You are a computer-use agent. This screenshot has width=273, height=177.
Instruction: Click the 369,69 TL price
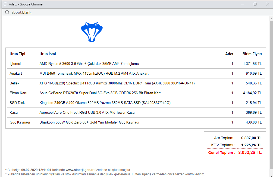point(254,112)
